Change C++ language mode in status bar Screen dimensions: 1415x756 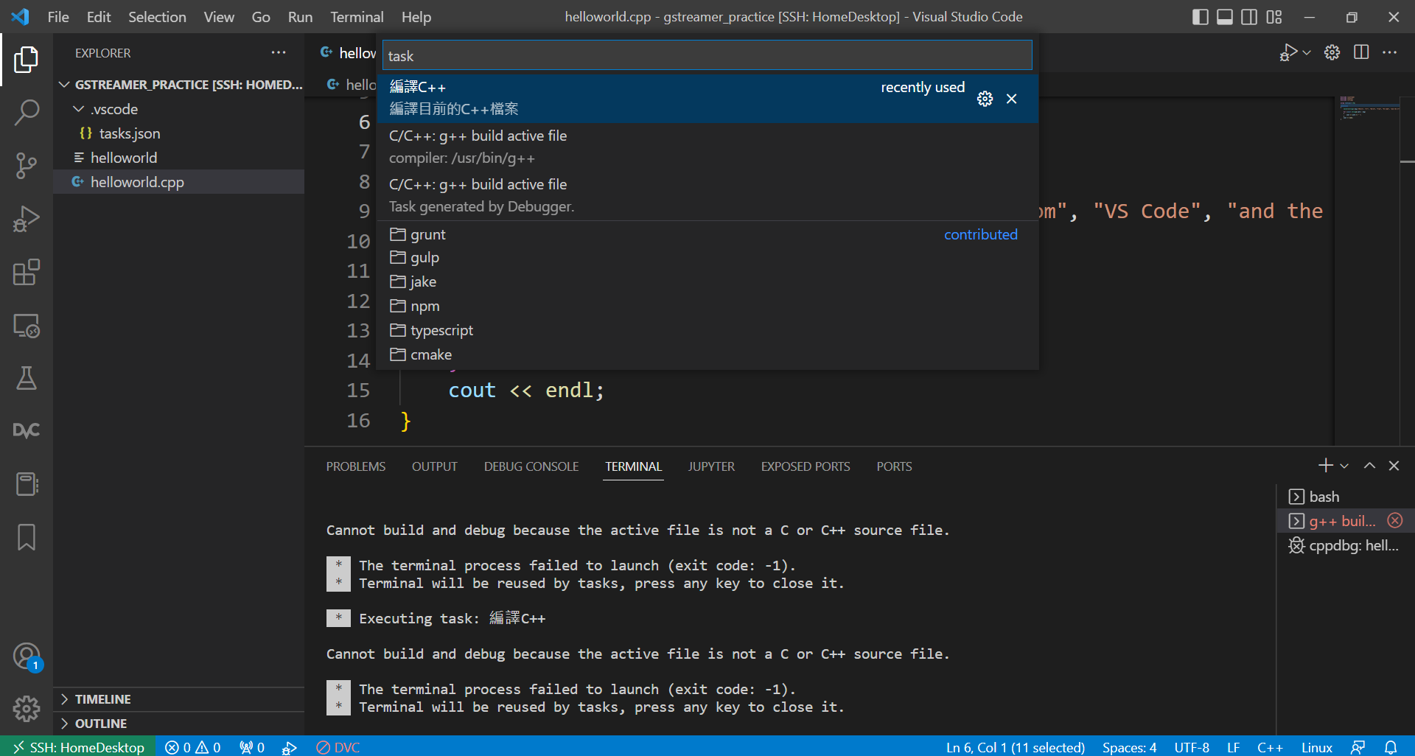click(x=1270, y=747)
